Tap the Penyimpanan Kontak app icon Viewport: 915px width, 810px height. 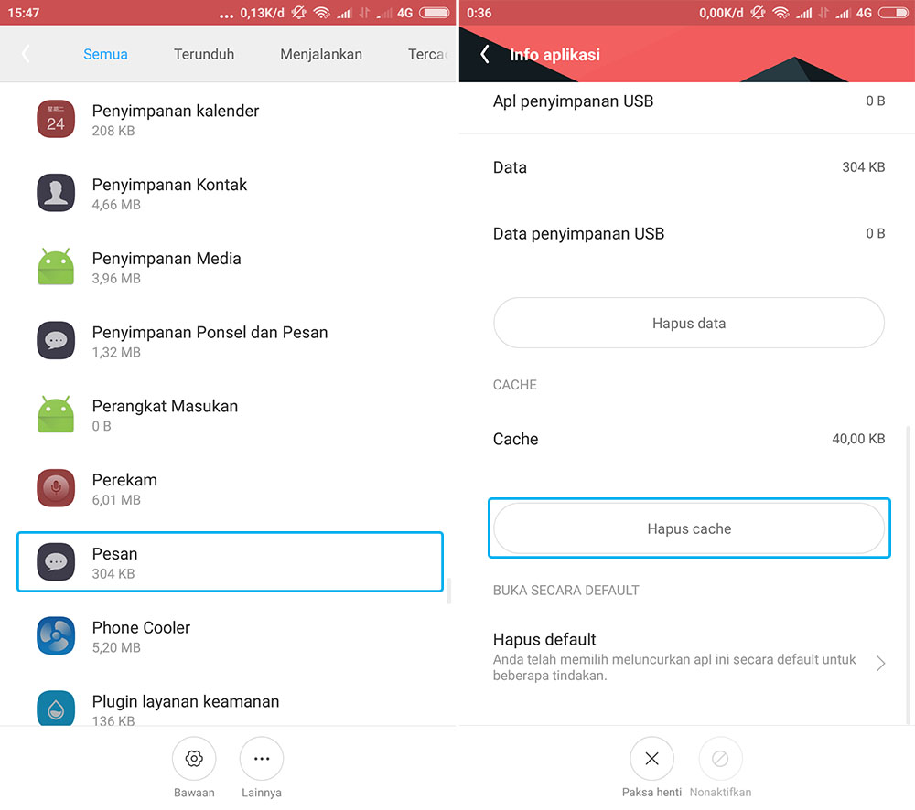point(56,194)
